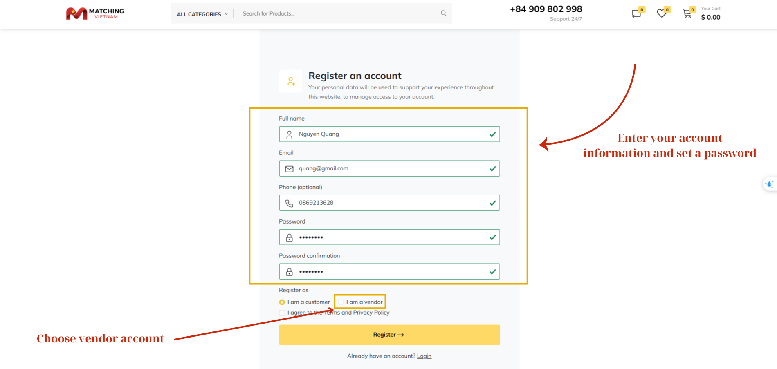Expand the All Categories dropdown
Viewport: 777px width, 369px height.
202,14
